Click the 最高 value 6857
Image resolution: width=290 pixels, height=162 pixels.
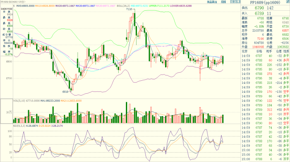pos(286,30)
